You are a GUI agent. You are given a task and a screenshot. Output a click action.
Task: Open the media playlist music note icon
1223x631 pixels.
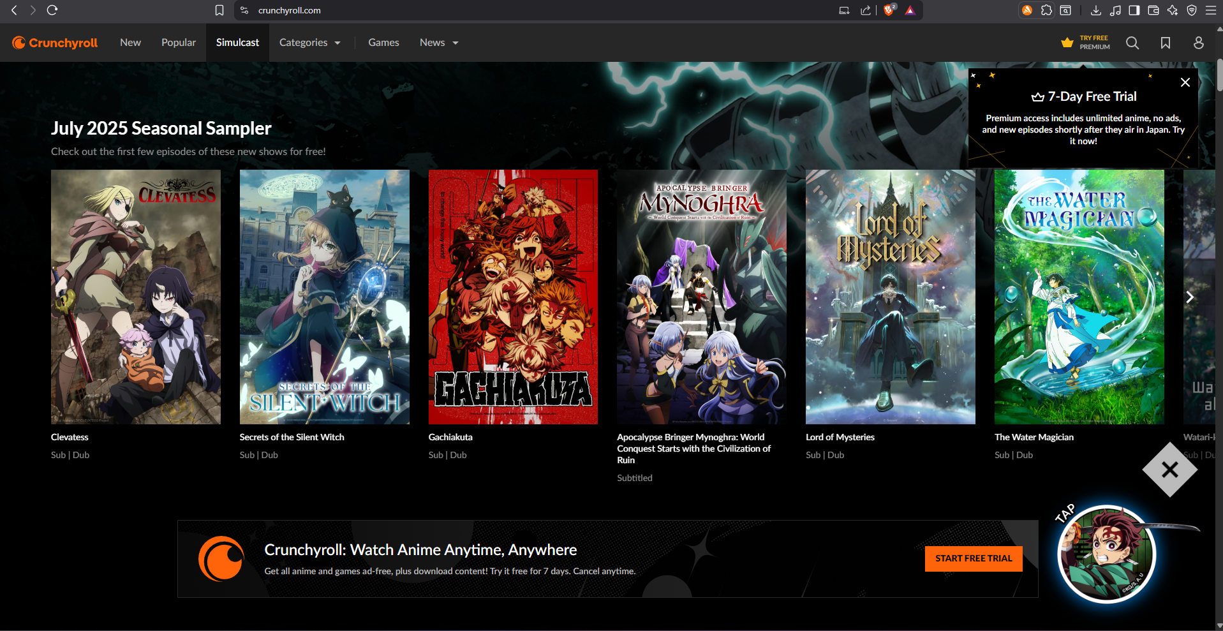(x=1115, y=10)
